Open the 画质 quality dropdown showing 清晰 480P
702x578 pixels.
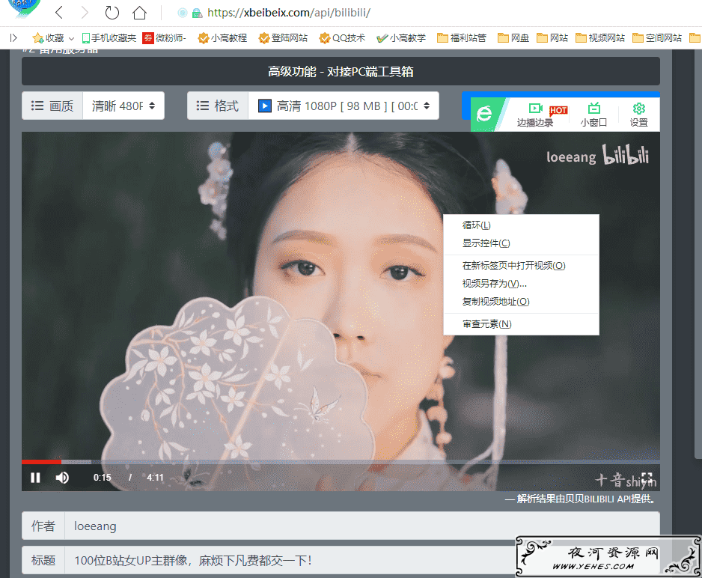point(123,106)
